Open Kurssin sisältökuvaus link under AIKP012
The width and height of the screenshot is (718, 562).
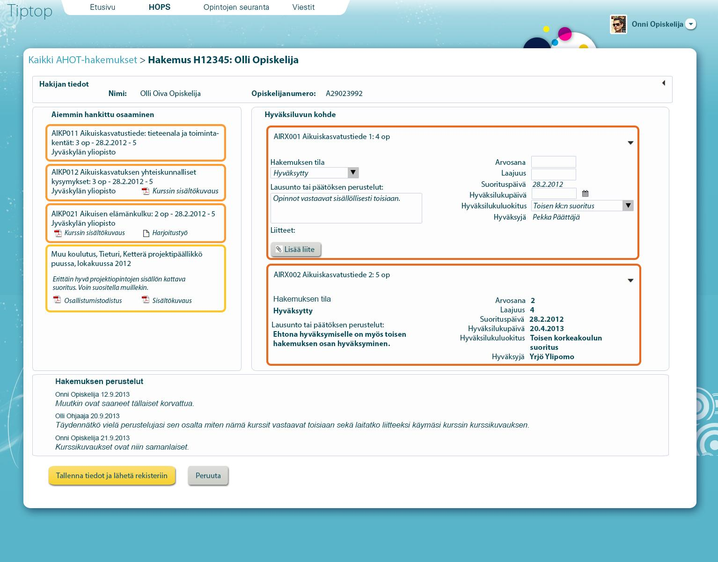[x=185, y=191]
